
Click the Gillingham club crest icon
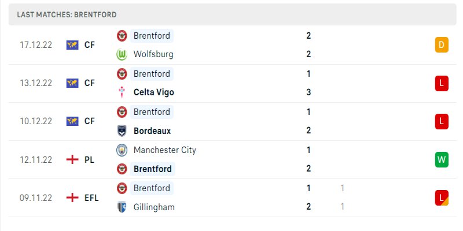click(x=122, y=207)
